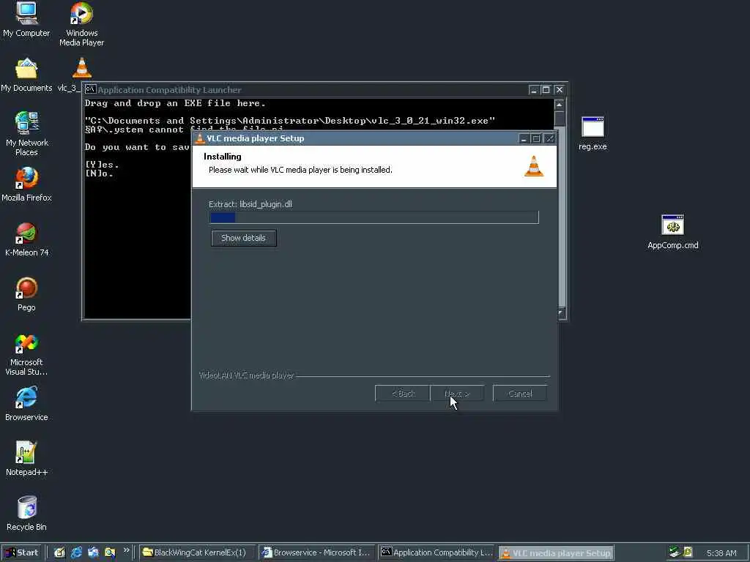Click the '[N]o.' console line
This screenshot has width=750, height=562.
click(99, 173)
